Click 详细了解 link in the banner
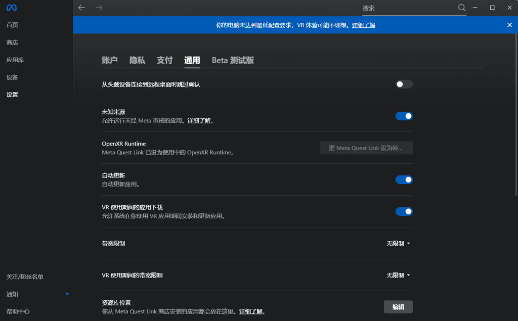 tap(363, 25)
